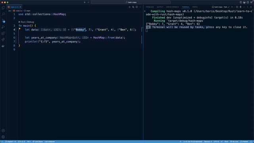This screenshot has width=254, height=143.
Task: Go forward with the navigation arrow
Action: pos(89,2)
